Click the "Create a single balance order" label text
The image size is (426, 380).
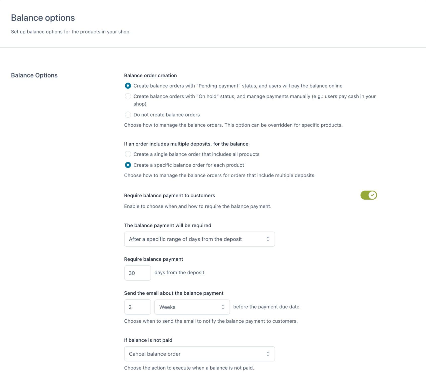coord(196,154)
